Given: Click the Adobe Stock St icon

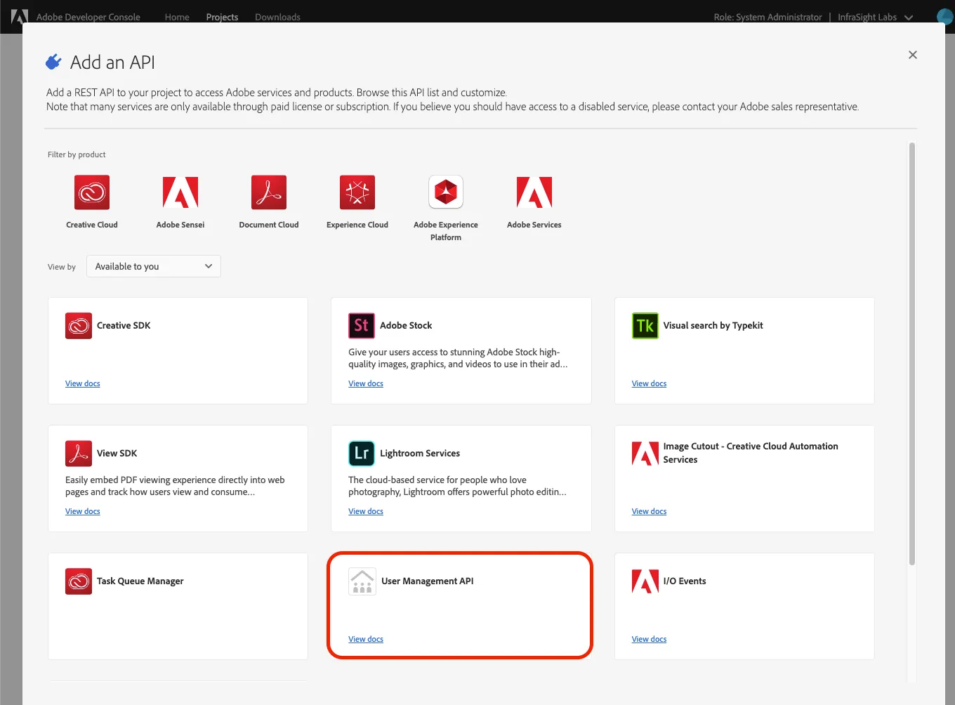Looking at the screenshot, I should pyautogui.click(x=362, y=326).
